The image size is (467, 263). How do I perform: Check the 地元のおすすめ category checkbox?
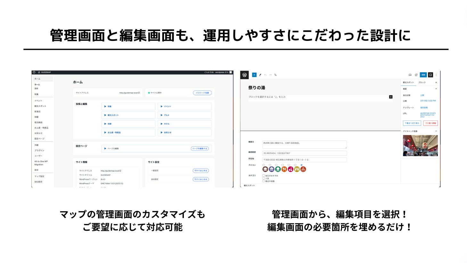pos(264,175)
